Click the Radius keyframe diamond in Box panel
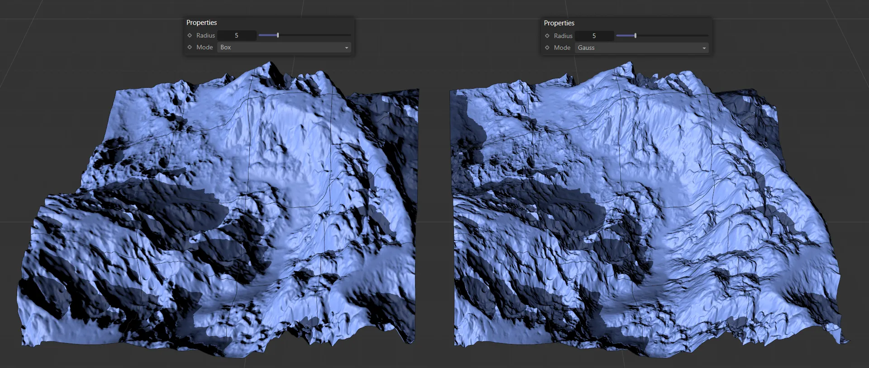 click(x=190, y=35)
